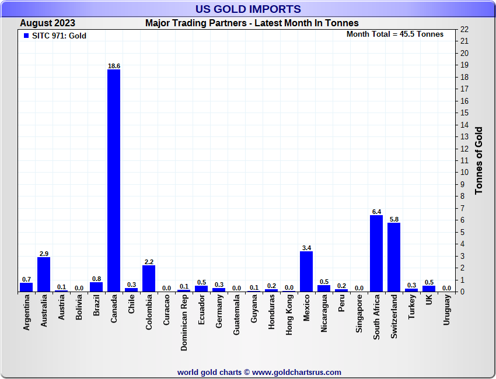Click the August 2023 date label
Screen dimensions: 496x379
click(47, 23)
